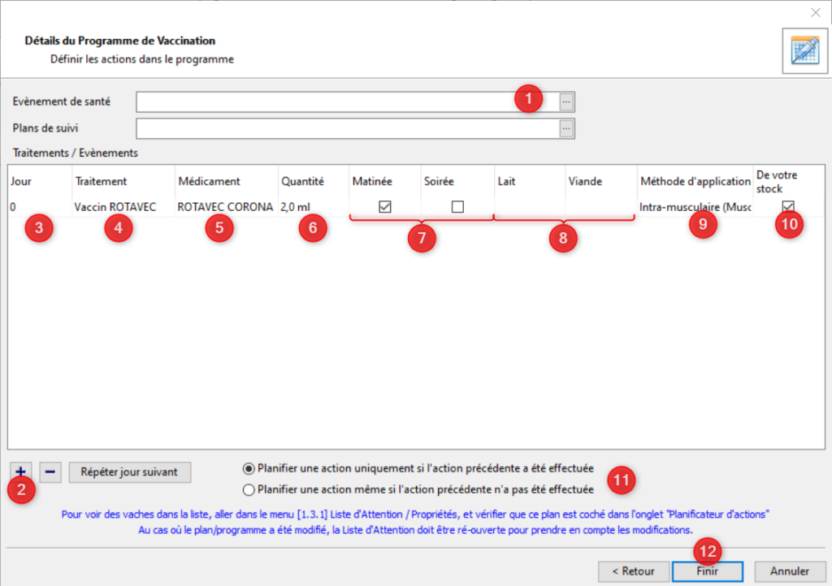Toggle the Matinée checkbox
Screen dimensions: 832x586
(x=385, y=207)
